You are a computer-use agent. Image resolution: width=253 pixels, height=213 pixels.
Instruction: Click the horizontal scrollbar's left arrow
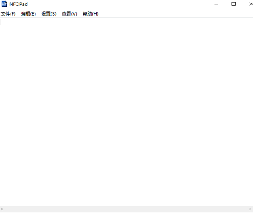(x=3, y=209)
